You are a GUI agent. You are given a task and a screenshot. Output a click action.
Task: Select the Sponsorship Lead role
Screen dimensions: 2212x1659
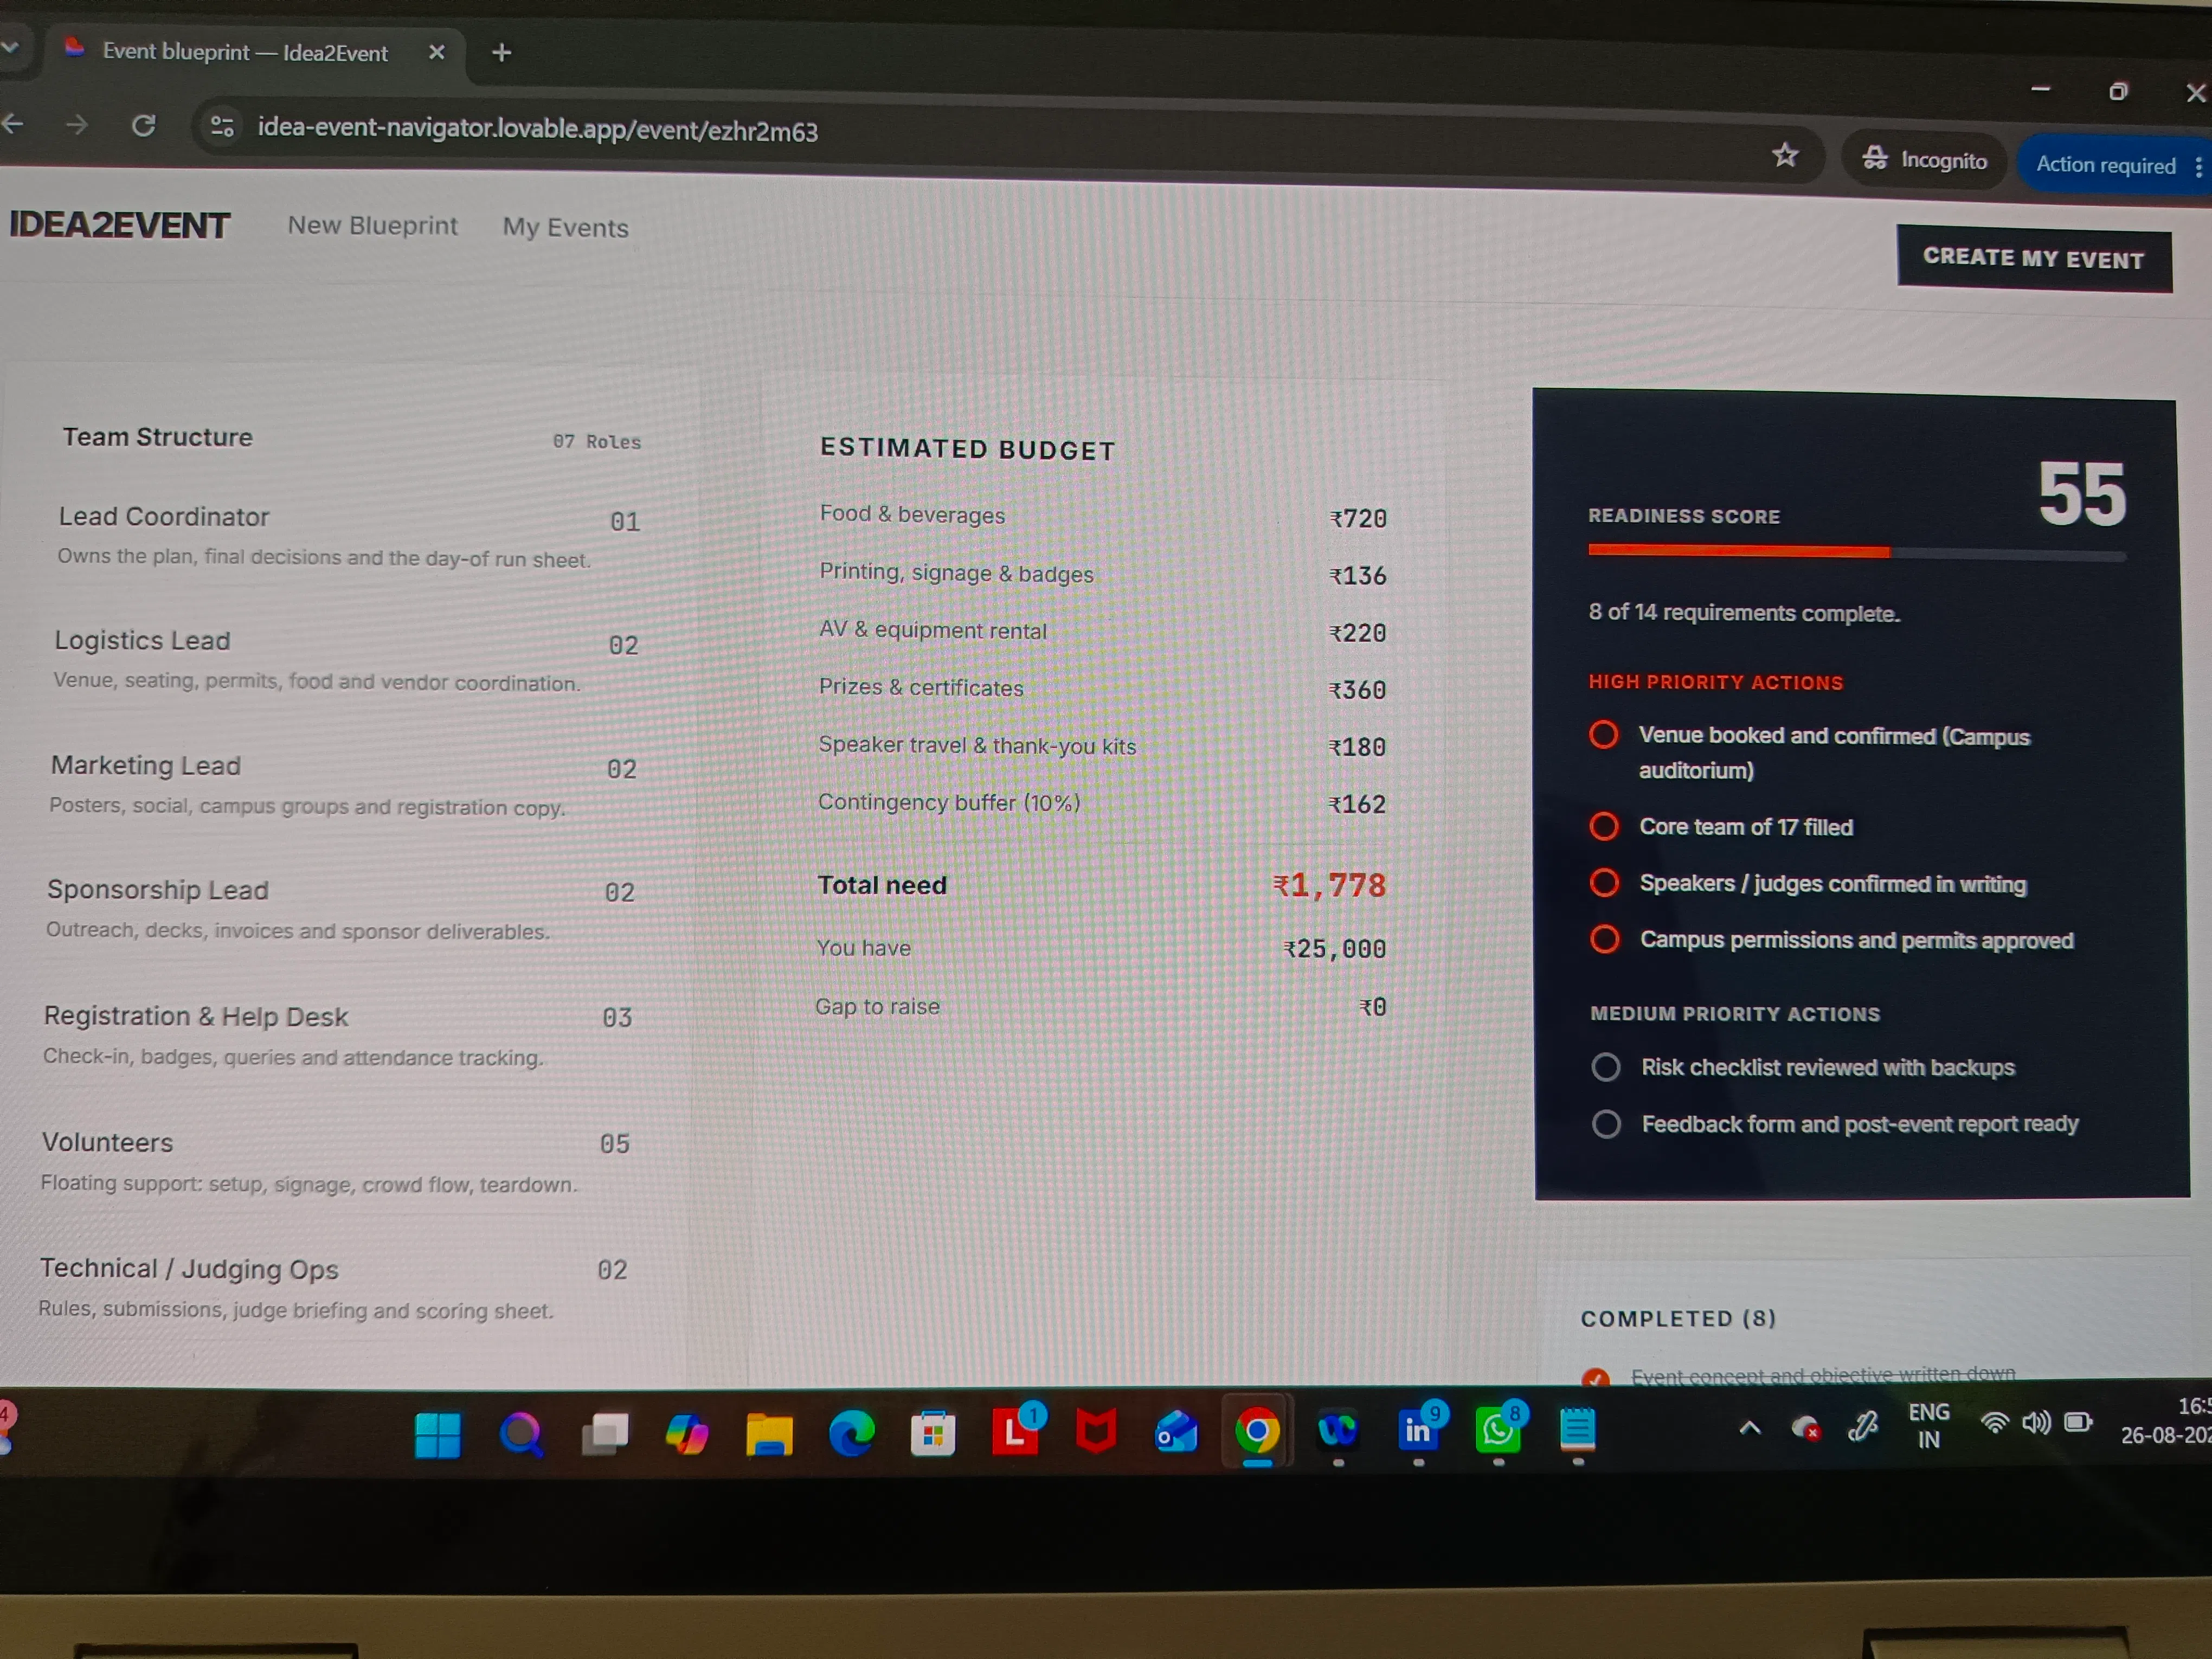tap(340, 910)
